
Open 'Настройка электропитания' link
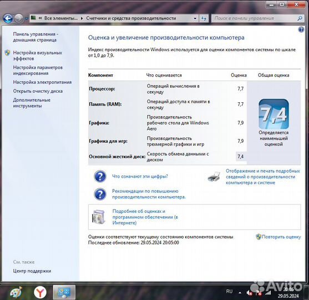point(42,82)
